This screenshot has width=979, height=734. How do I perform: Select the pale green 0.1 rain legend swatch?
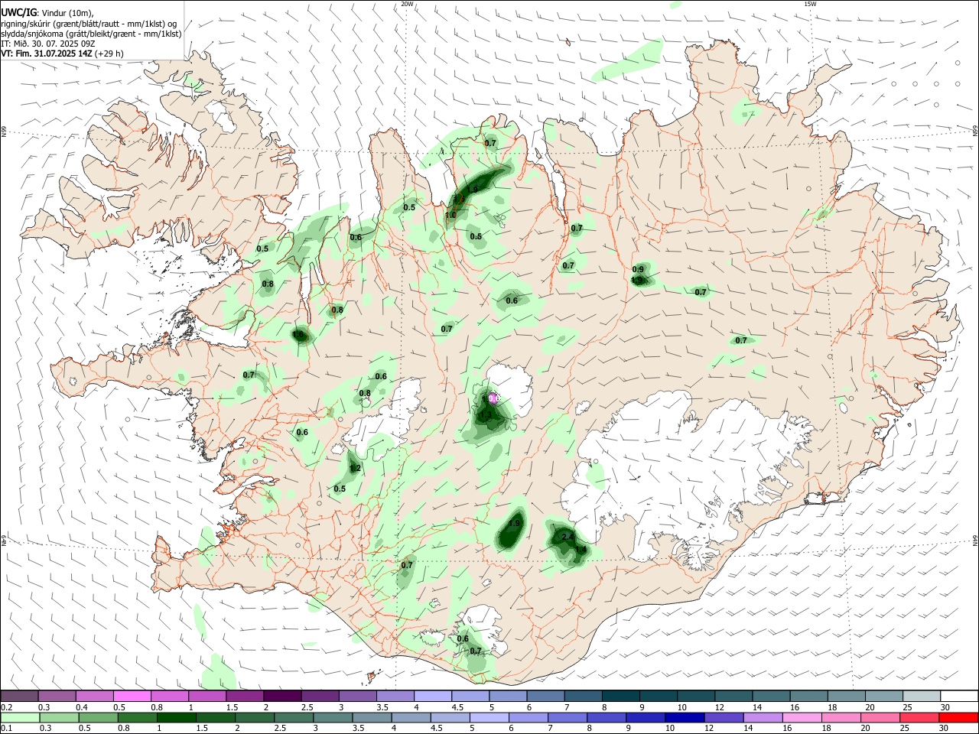20,717
